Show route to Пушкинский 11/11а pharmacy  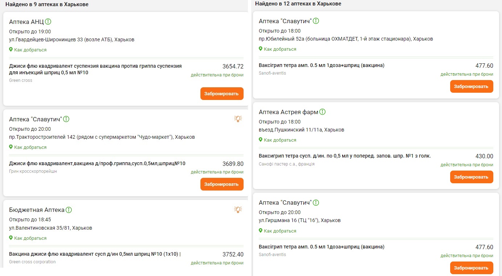click(x=280, y=140)
